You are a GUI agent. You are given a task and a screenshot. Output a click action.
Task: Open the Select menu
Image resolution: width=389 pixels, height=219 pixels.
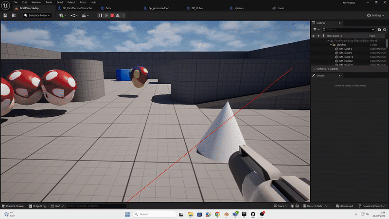71,2
